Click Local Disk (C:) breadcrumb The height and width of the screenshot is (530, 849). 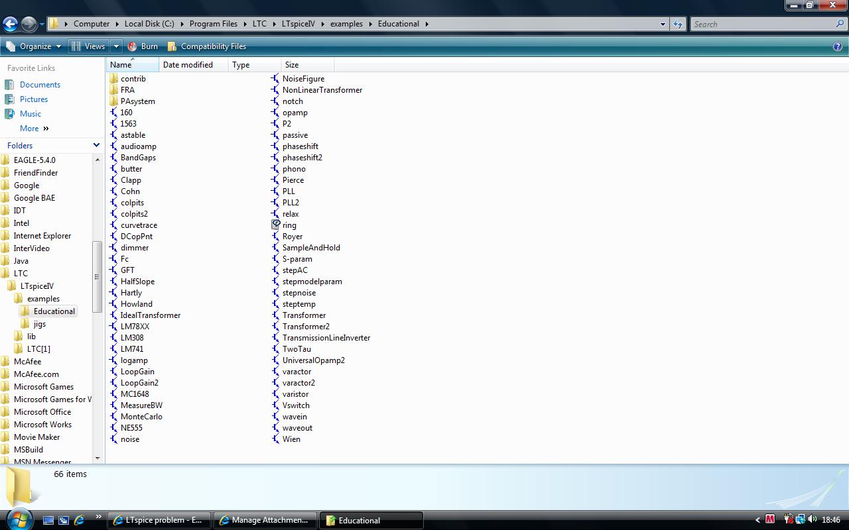pyautogui.click(x=149, y=24)
